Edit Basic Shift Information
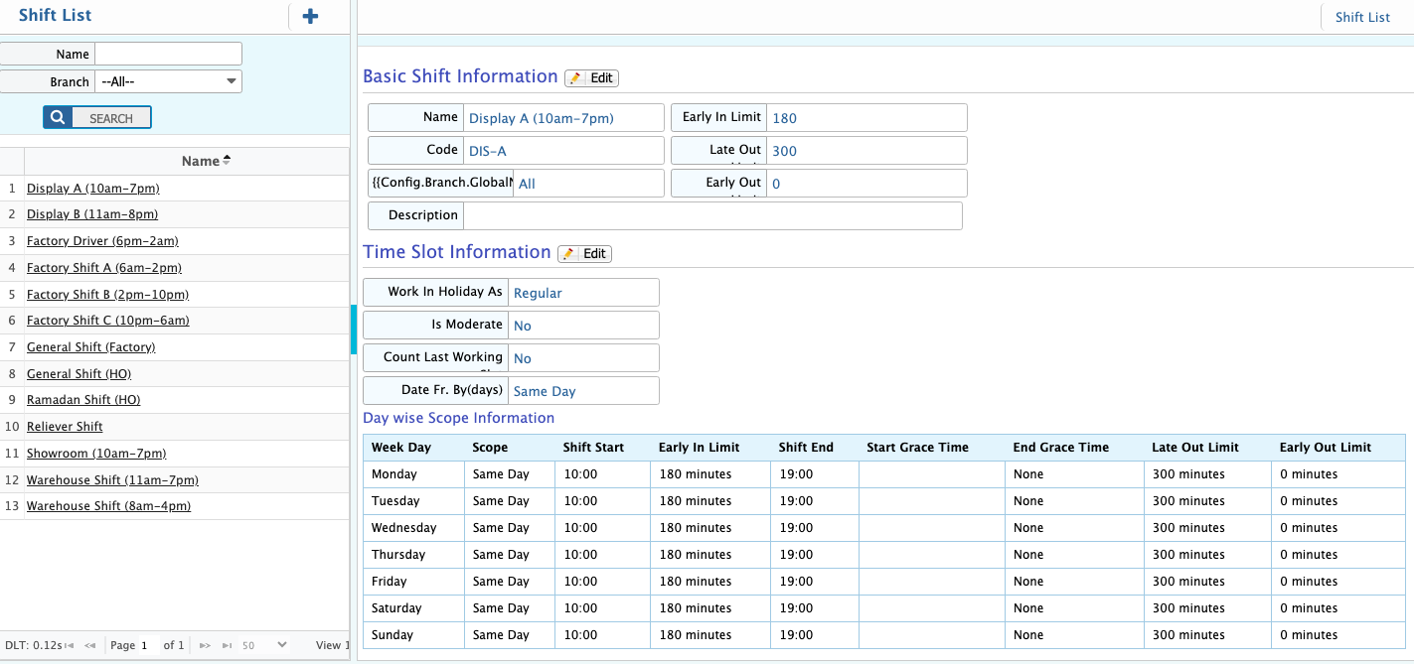The width and height of the screenshot is (1414, 664). (x=591, y=78)
